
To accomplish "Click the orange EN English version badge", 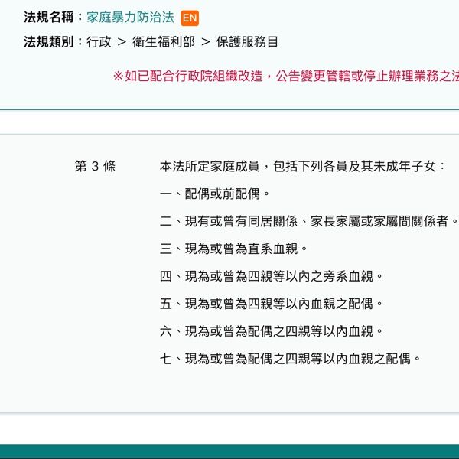I will (190, 18).
